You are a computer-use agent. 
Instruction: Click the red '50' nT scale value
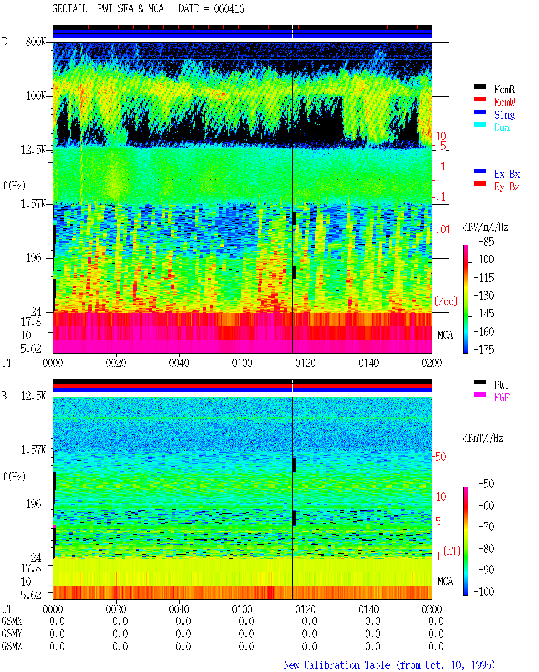point(440,456)
